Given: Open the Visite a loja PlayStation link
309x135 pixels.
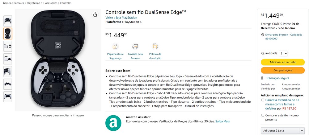Looking at the screenshot, I should click(121, 18).
